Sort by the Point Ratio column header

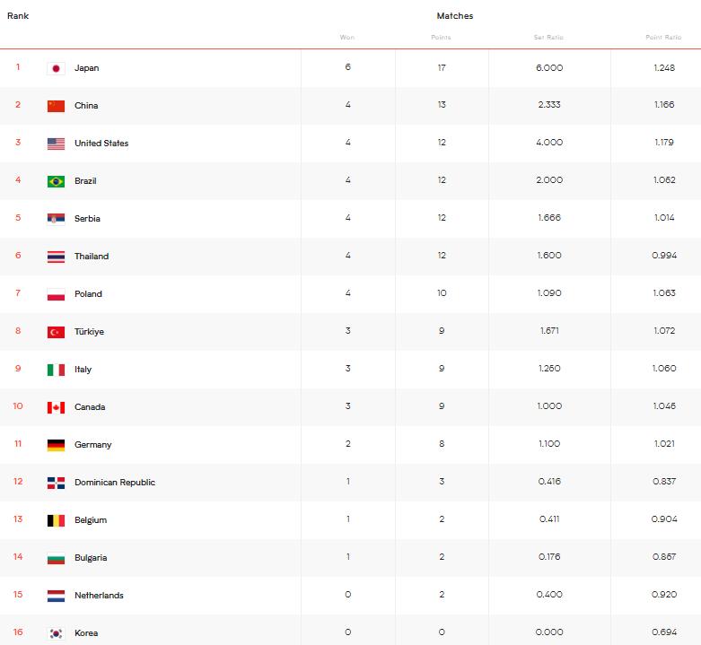(663, 38)
